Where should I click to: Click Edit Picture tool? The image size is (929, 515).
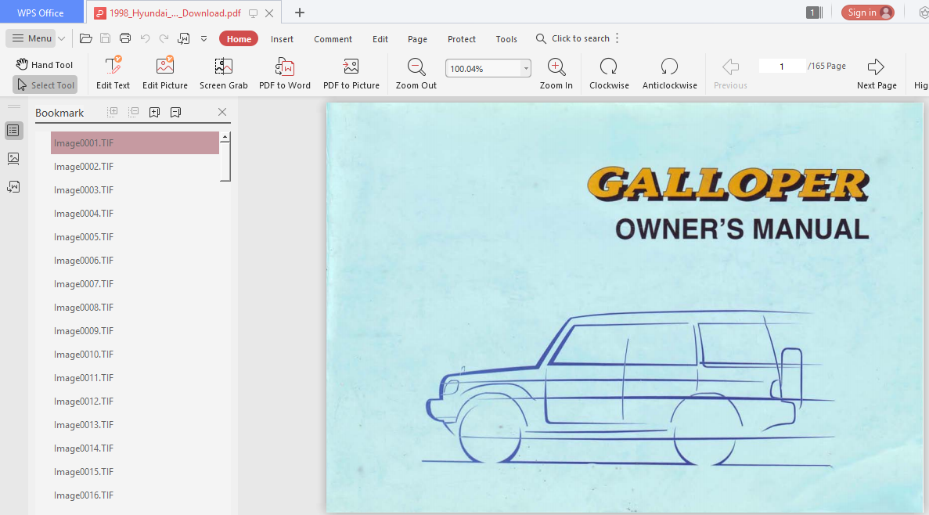(164, 73)
